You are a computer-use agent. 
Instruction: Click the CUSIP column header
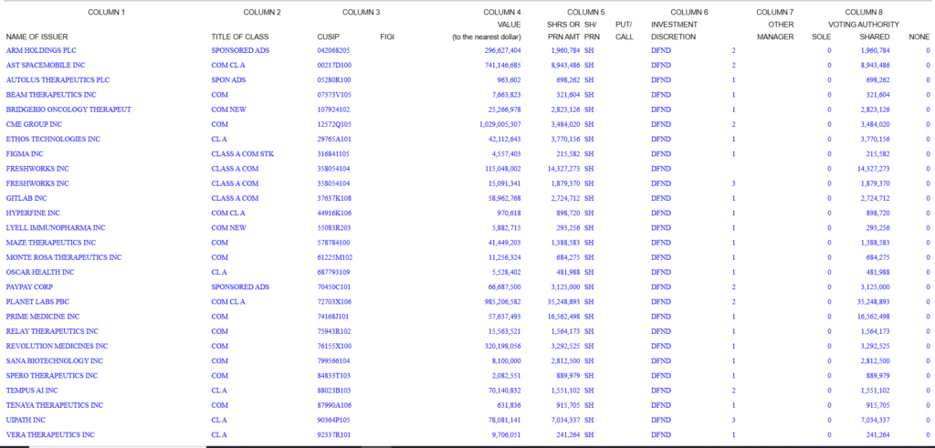pyautogui.click(x=328, y=36)
